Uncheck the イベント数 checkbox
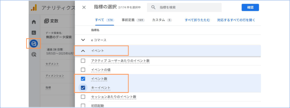 [x=83, y=79]
